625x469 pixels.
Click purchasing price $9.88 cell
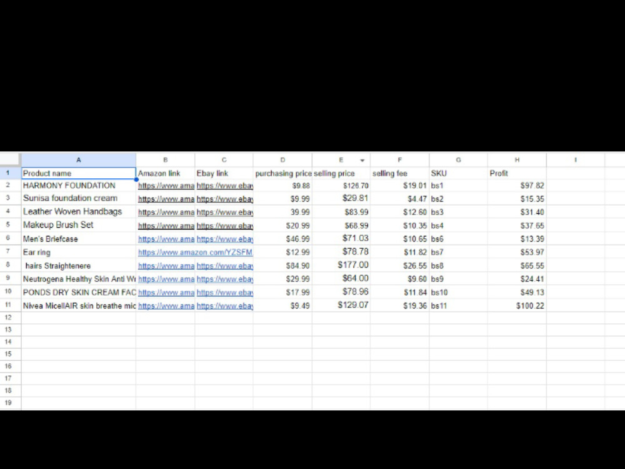pos(282,186)
